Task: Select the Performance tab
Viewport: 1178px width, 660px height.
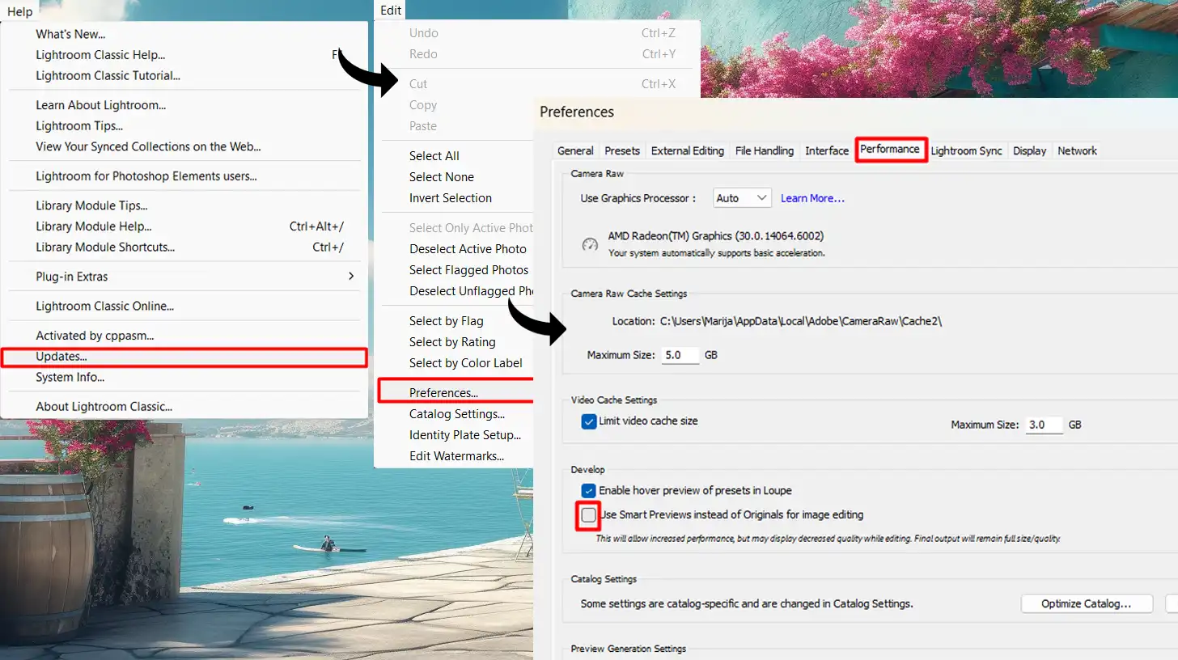Action: point(890,150)
